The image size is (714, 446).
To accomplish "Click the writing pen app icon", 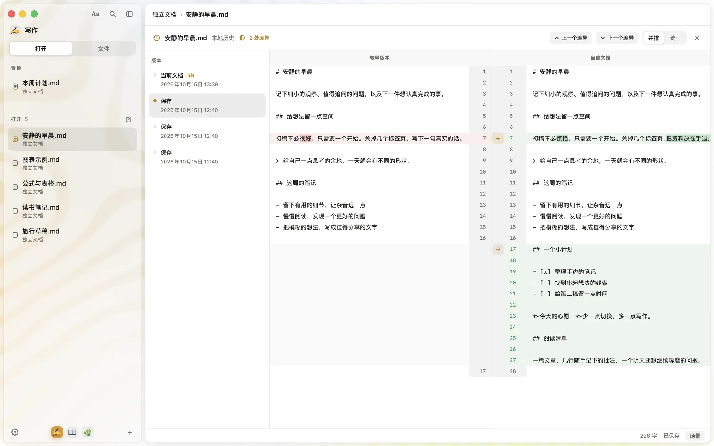I will click(15, 30).
